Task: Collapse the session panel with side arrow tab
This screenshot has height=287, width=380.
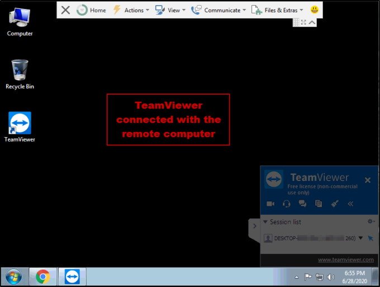Action: [x=254, y=226]
